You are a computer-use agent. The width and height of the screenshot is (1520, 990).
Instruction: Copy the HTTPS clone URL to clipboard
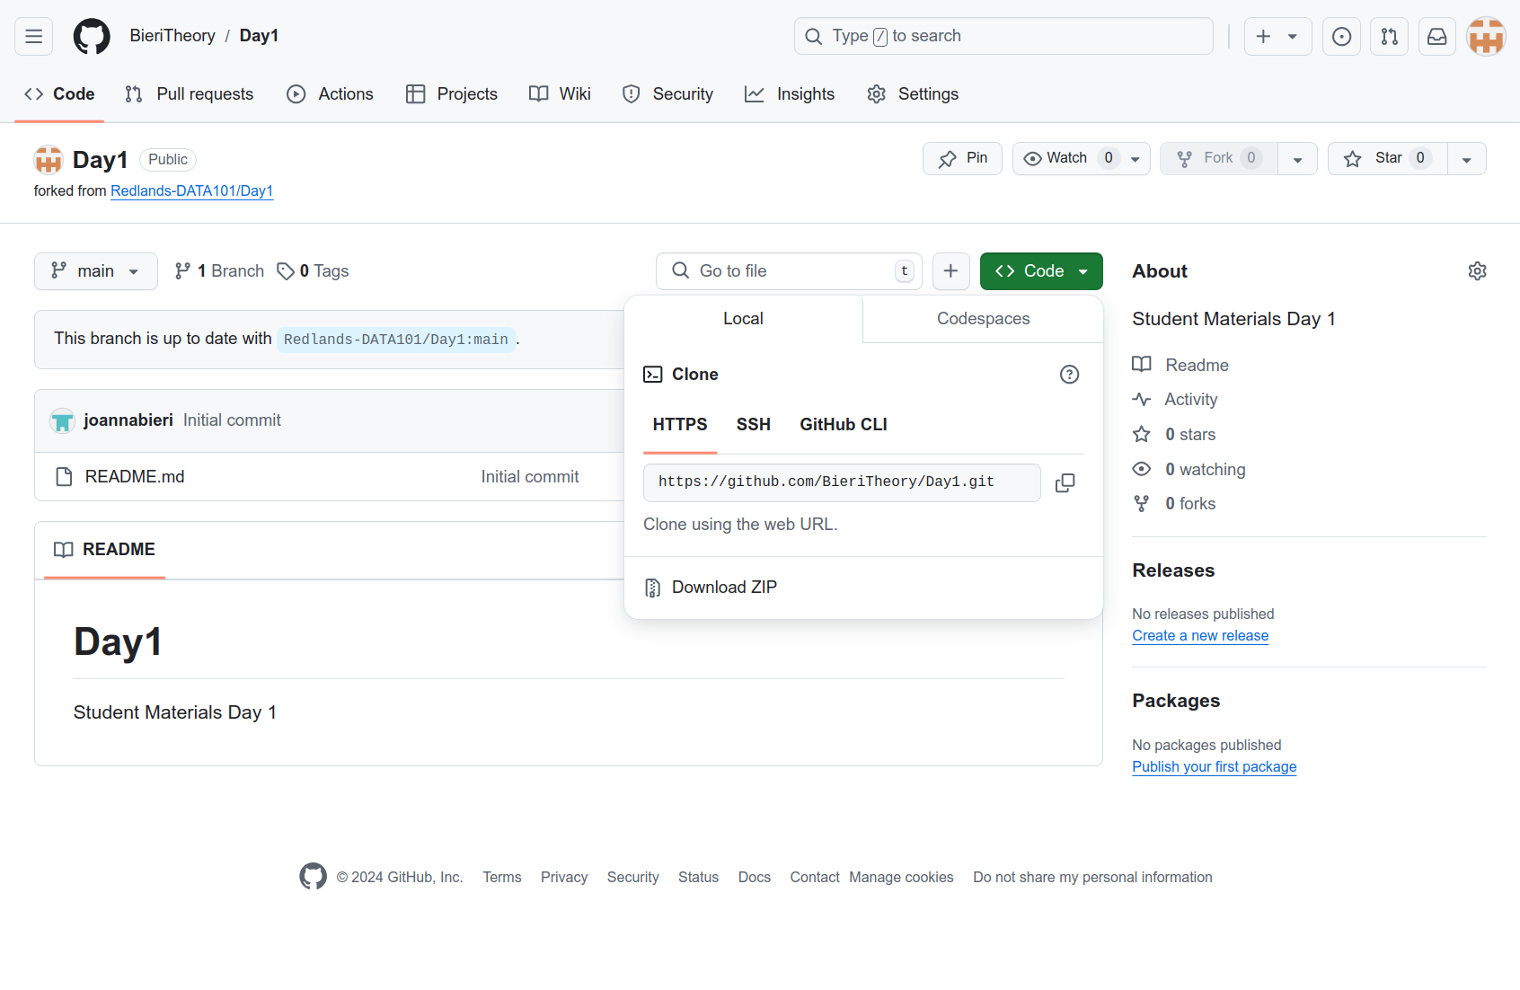point(1065,482)
